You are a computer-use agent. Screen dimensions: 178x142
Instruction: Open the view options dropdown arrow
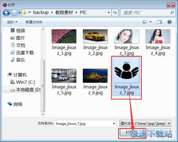tap(150, 22)
